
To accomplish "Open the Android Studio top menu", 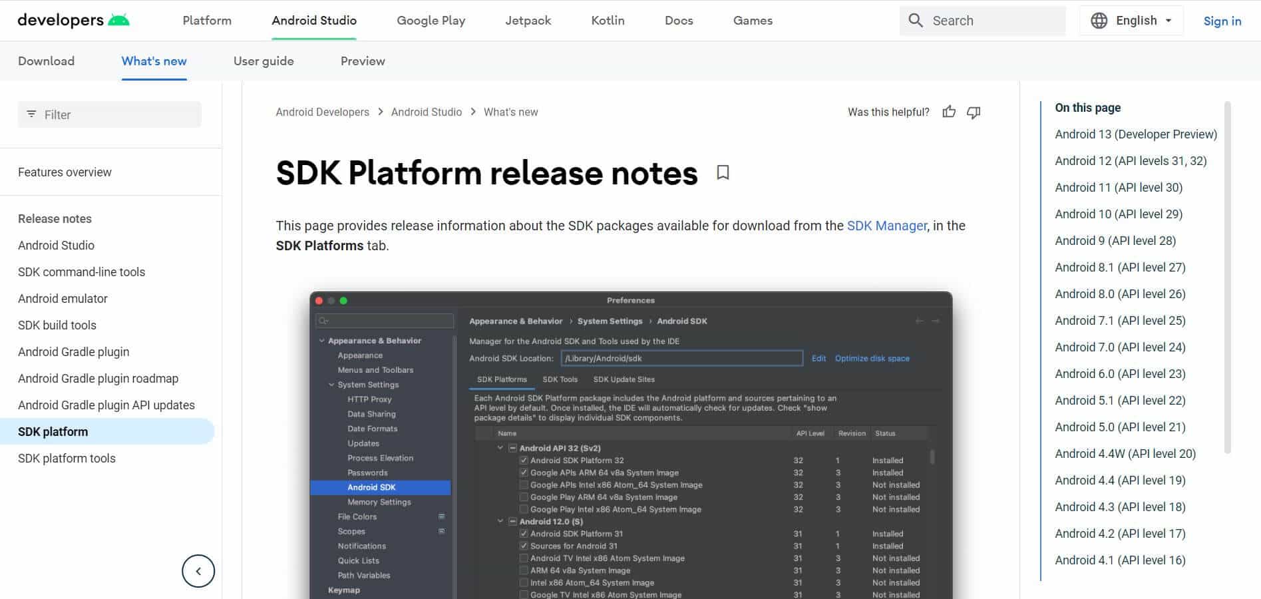I will point(314,21).
